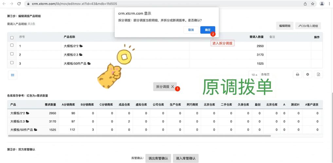Click the browser back arrow

coord(4,4)
